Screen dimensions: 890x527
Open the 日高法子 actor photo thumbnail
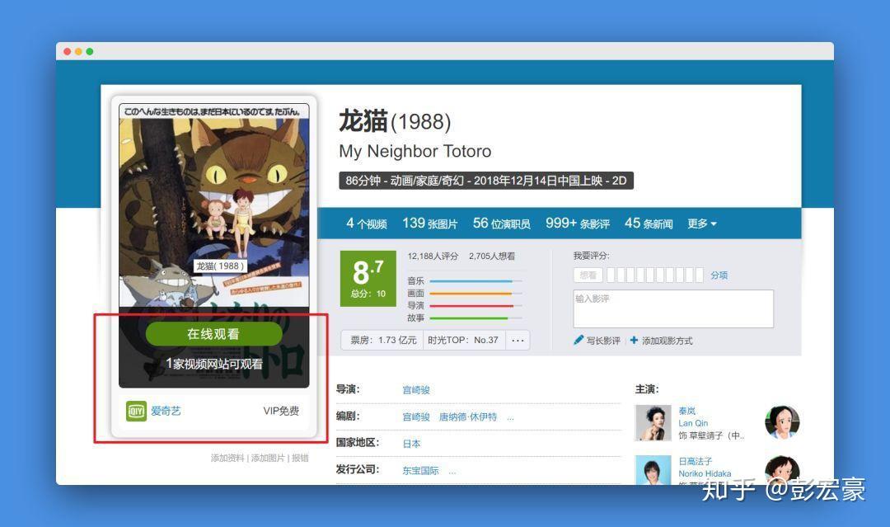tap(653, 469)
